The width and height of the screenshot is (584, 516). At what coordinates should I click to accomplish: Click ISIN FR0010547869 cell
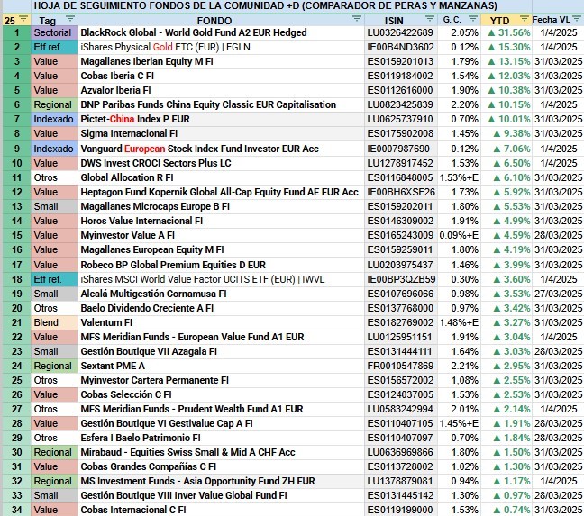401,367
